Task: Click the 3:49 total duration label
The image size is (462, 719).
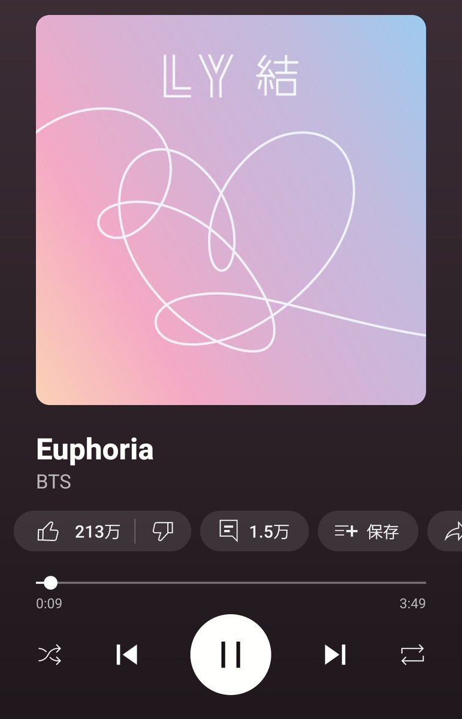Action: tap(413, 603)
